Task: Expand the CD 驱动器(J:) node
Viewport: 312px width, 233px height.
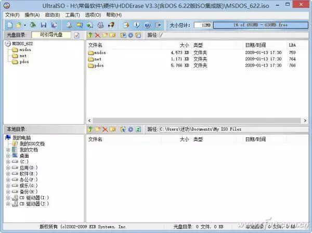Action: (8, 204)
